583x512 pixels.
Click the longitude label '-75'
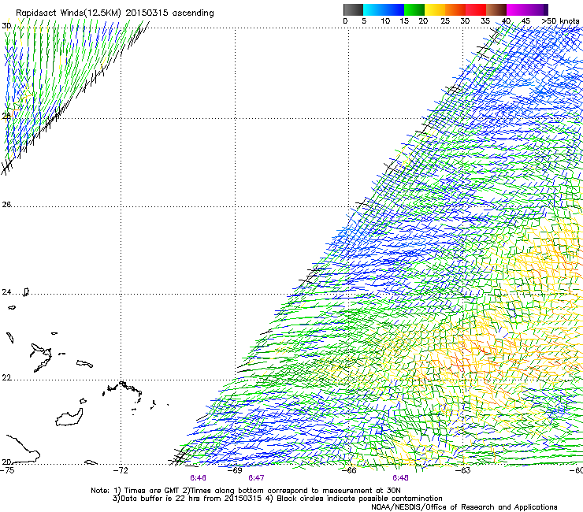pyautogui.click(x=7, y=470)
